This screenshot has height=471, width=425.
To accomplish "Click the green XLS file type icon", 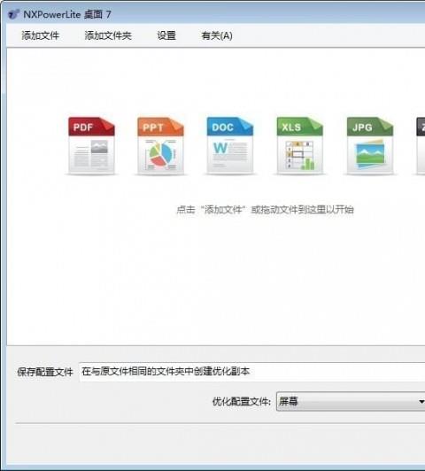I will [x=300, y=145].
